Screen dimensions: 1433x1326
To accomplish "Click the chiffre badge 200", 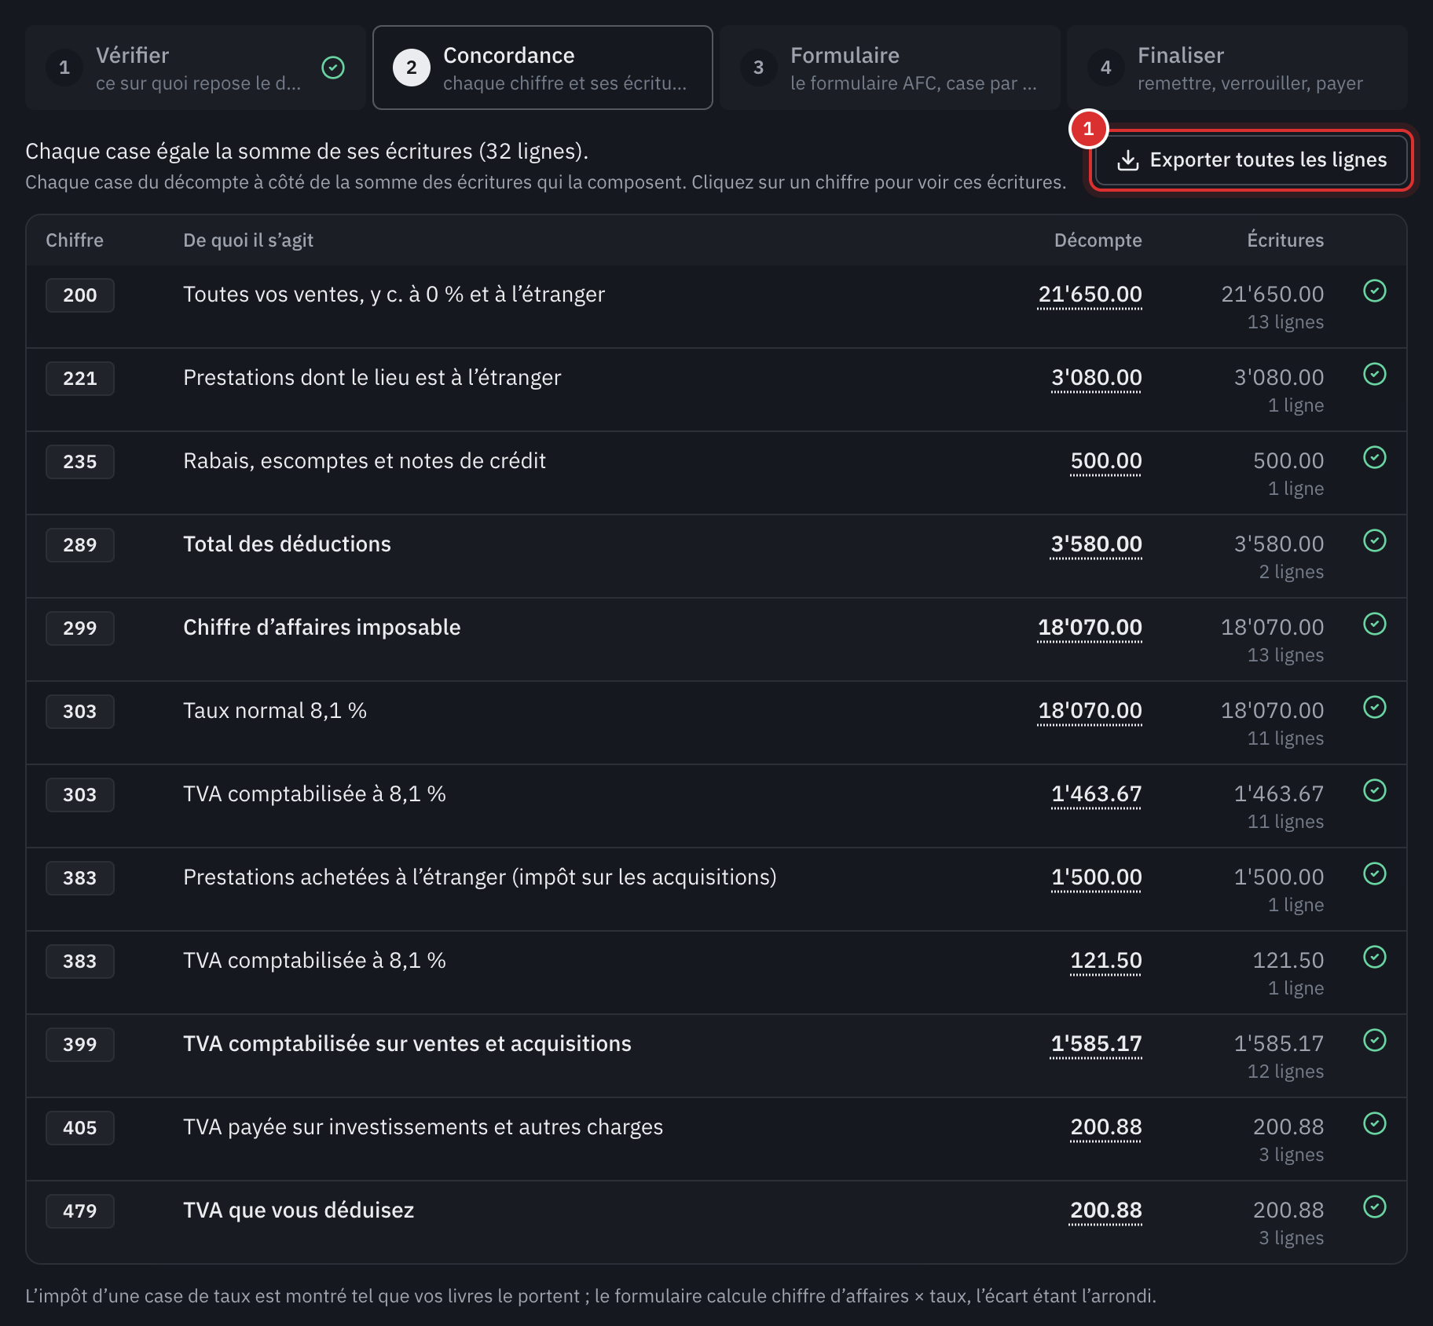I will coord(80,295).
